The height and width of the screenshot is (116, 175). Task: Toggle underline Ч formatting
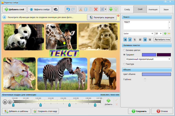(x=135, y=39)
